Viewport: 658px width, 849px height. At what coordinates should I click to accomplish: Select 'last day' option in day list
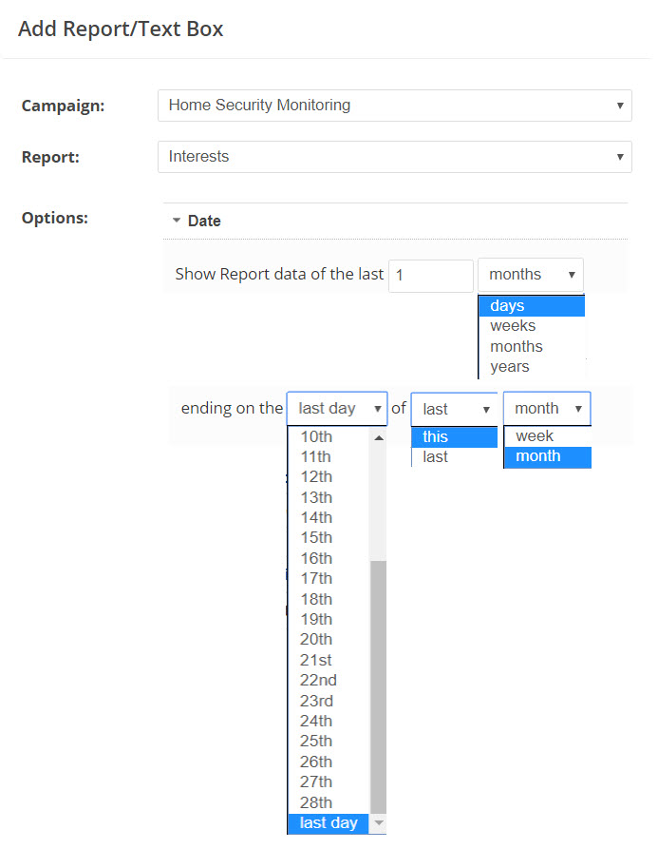point(327,823)
